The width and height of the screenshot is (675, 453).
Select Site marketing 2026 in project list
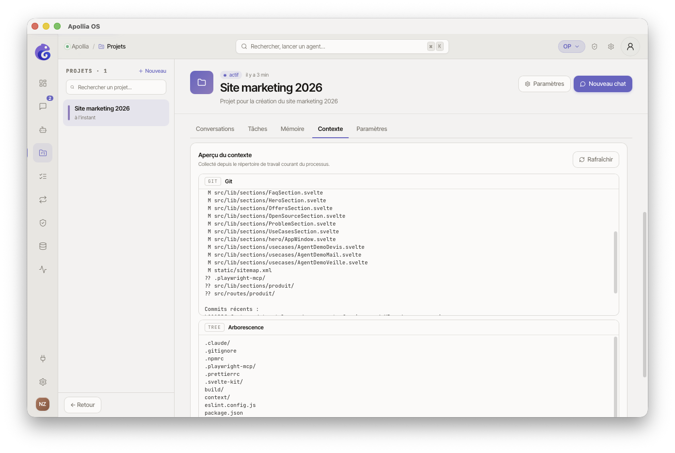click(116, 113)
